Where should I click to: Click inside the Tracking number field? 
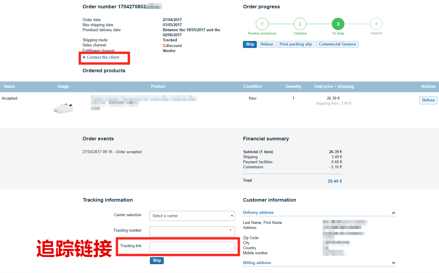click(x=192, y=231)
